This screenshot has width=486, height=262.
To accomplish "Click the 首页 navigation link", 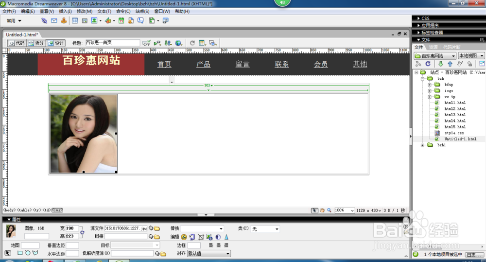I will pos(164,64).
